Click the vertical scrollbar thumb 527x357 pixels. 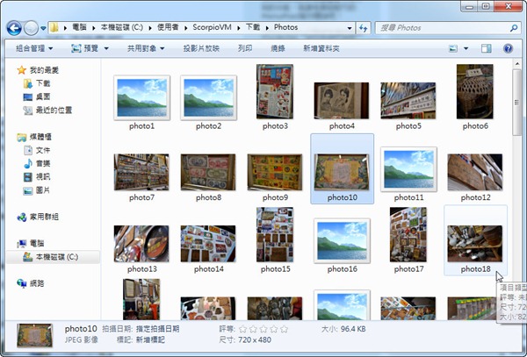coord(516,103)
